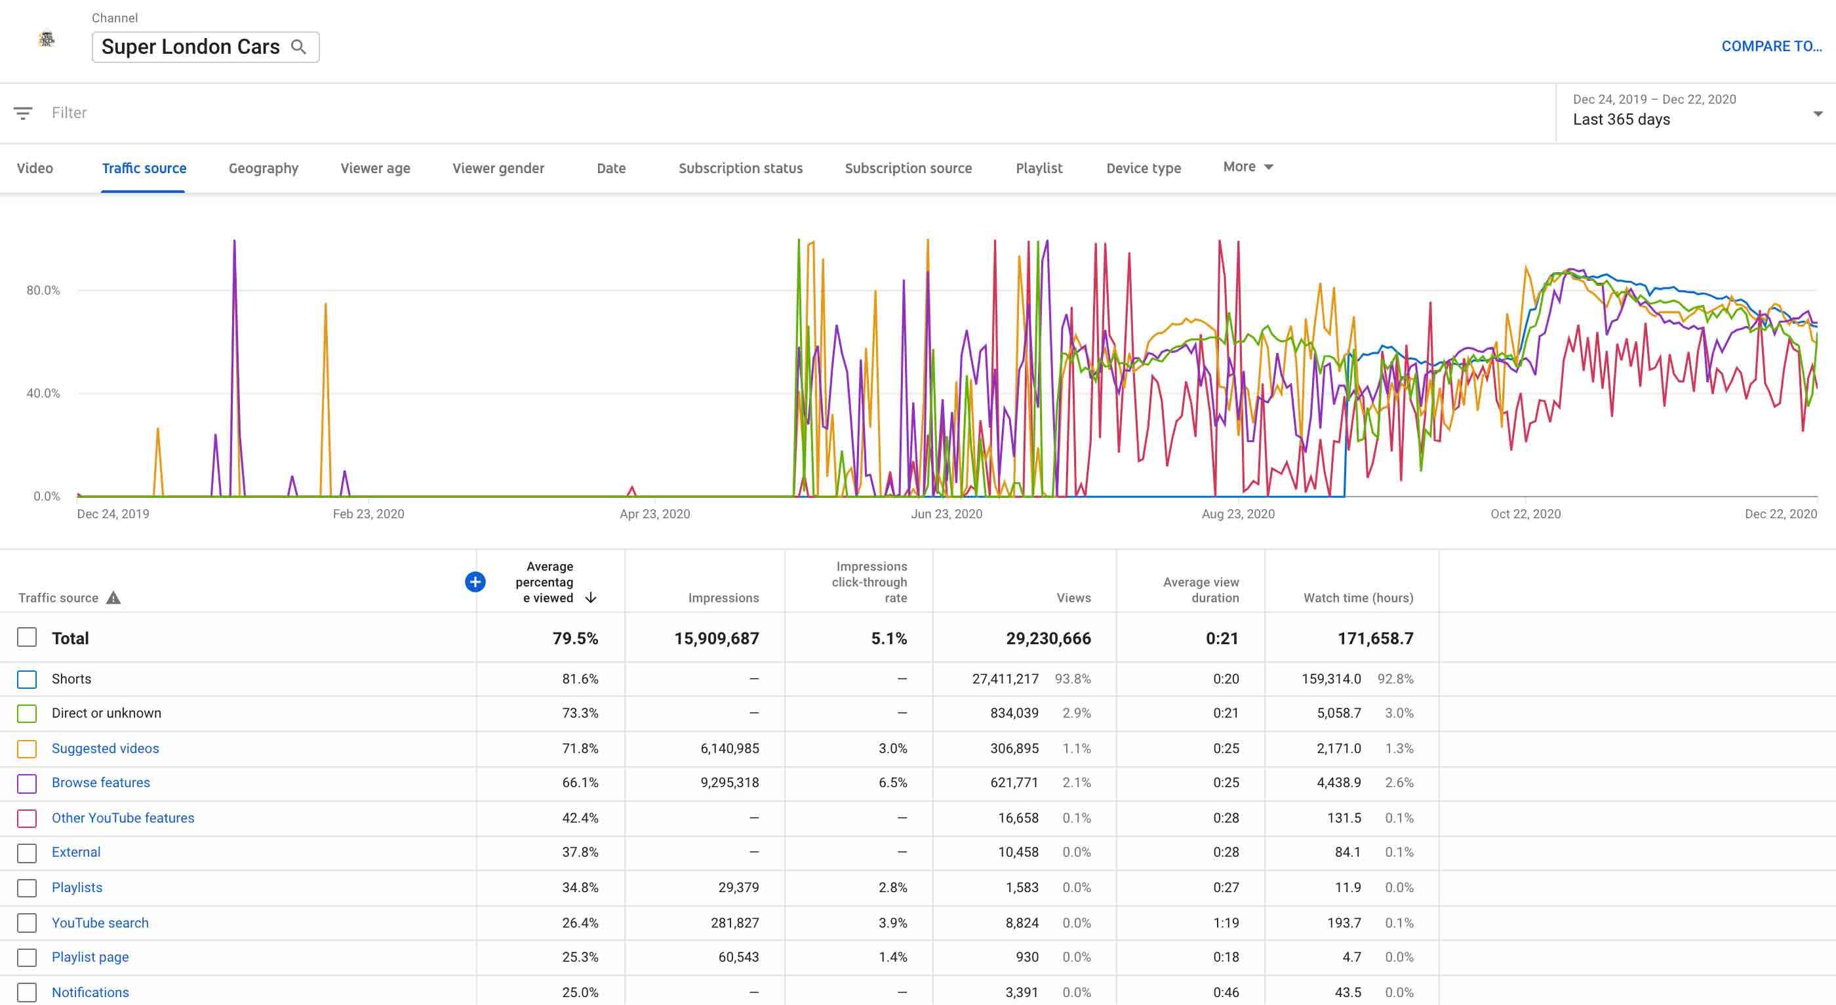Screen dimensions: 1836x1005
Task: Toggle the Browse features checkbox
Action: coord(27,783)
